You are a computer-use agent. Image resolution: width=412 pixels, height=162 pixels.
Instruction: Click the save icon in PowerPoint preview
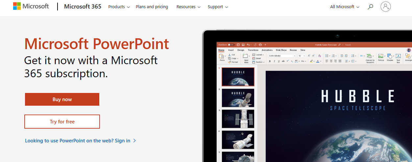(243, 45)
